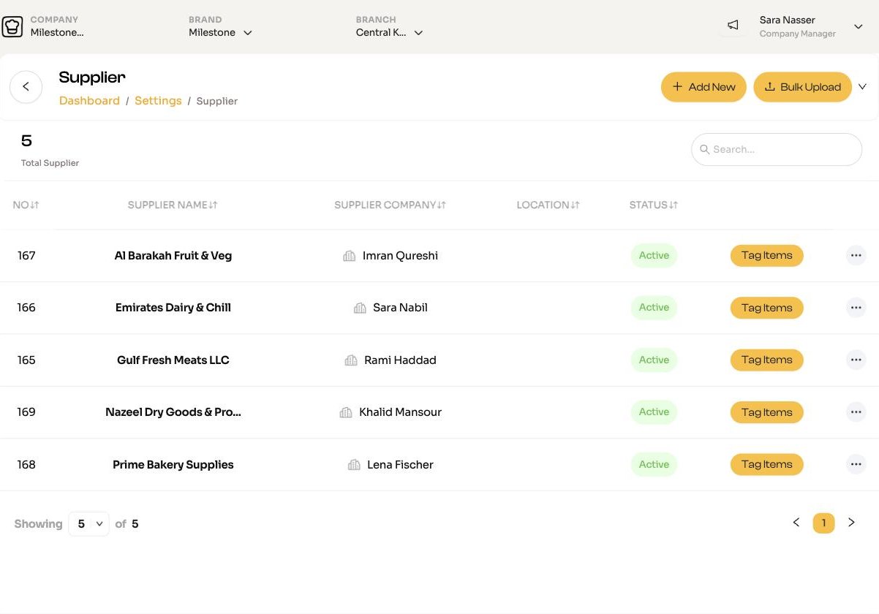Image resolution: width=879 pixels, height=614 pixels.
Task: Select supplier name Emirates Dairy & Chill
Action: [x=173, y=308]
